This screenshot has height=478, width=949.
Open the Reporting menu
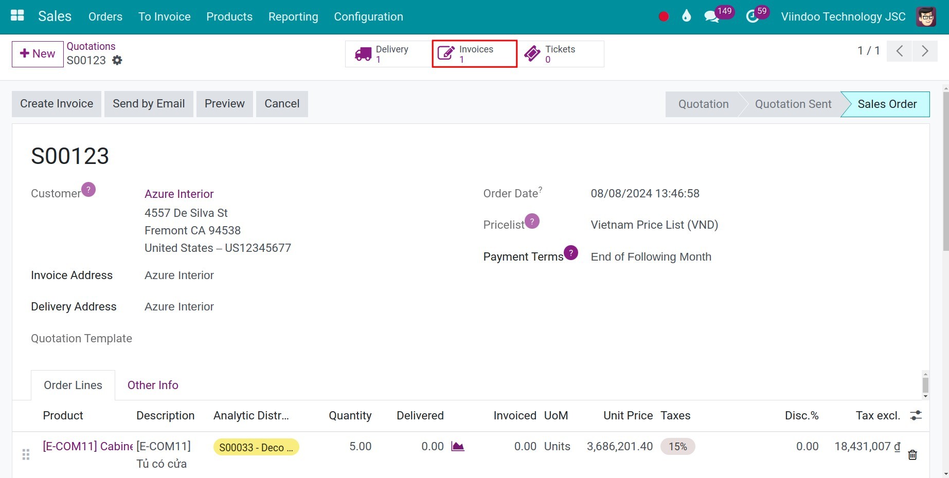point(293,16)
